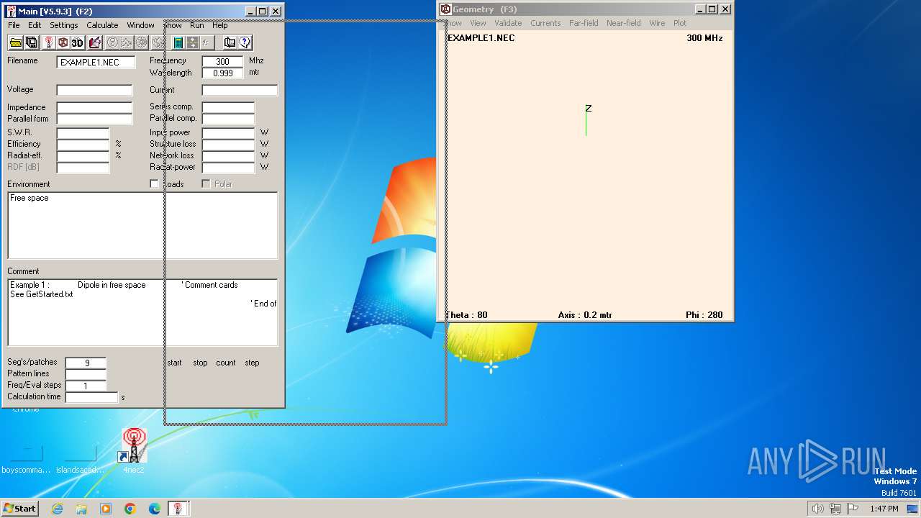Toggle the grayed Polar checkbox
This screenshot has width=921, height=518.
(206, 184)
